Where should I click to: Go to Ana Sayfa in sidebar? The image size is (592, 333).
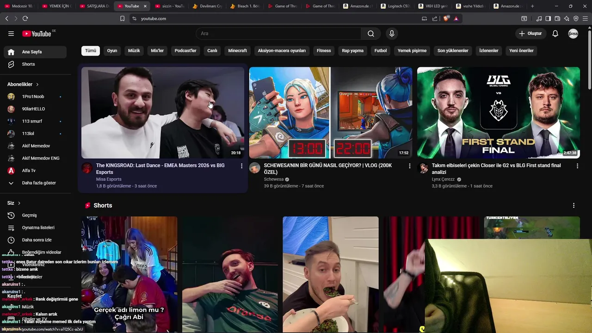(36, 52)
